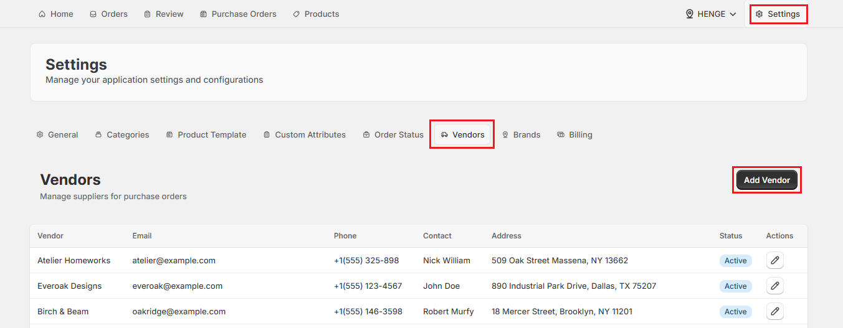Switch to the General tab
843x328 pixels.
tap(57, 134)
